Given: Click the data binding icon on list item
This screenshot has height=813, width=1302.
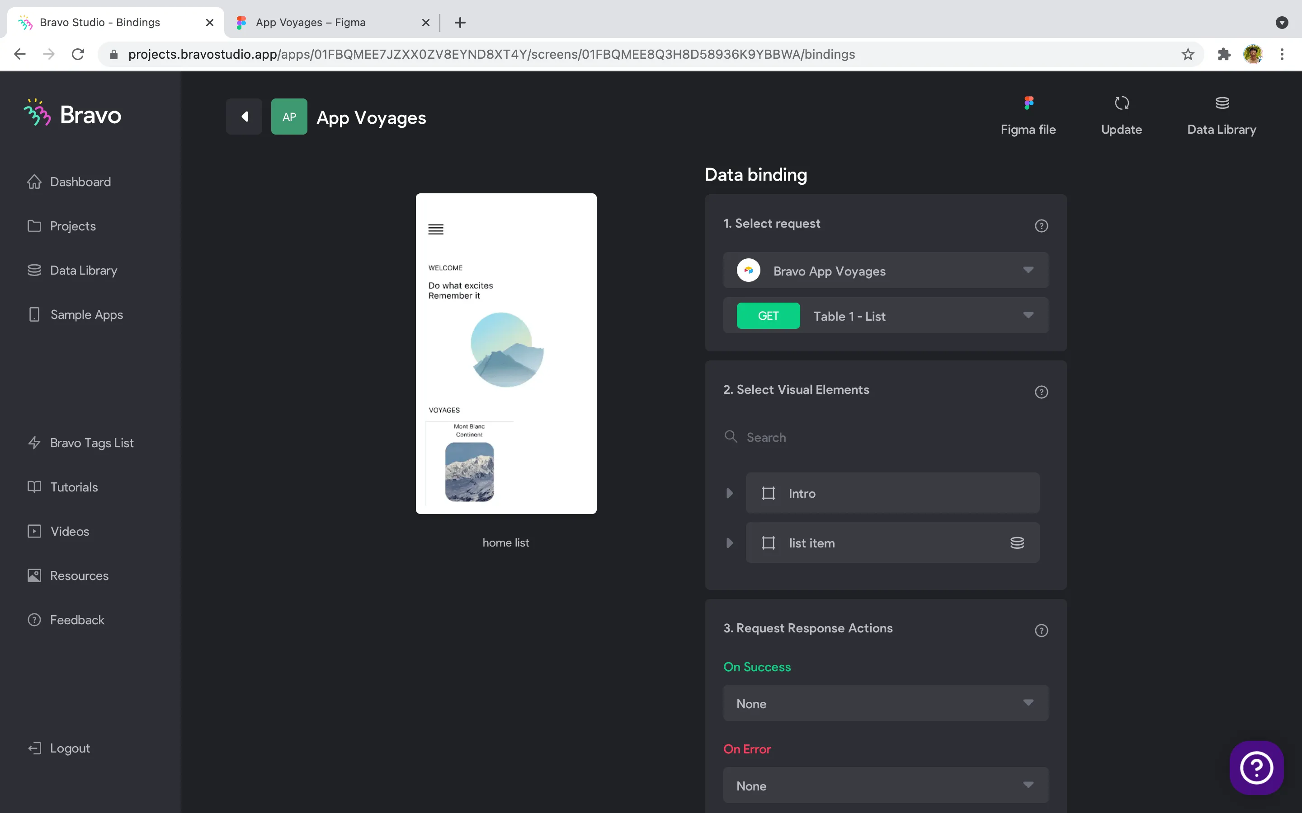Looking at the screenshot, I should click(1017, 542).
